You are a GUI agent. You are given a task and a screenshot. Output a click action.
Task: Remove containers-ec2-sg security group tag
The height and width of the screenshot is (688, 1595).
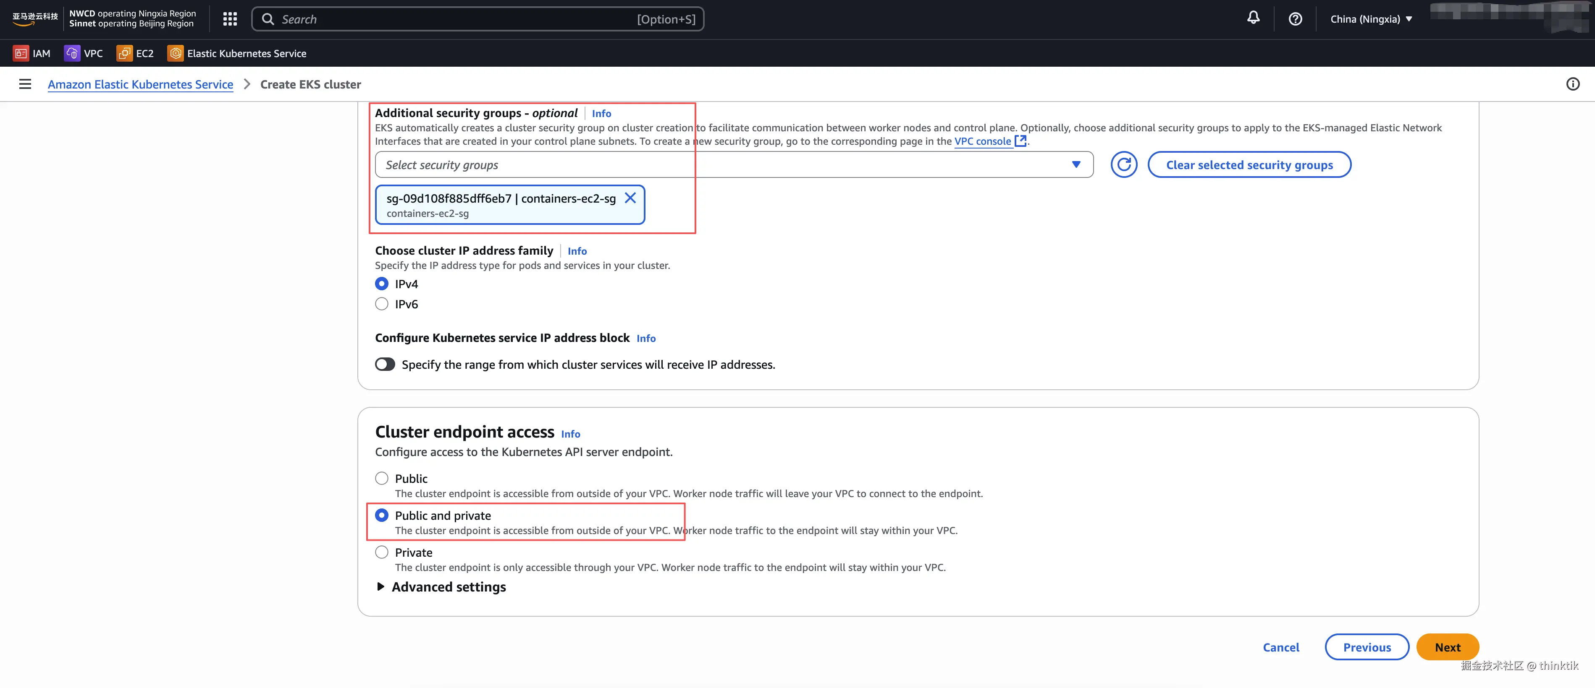pyautogui.click(x=630, y=198)
